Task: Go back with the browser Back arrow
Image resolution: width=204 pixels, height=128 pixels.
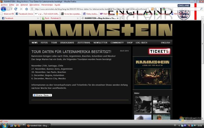Action: 3,9
